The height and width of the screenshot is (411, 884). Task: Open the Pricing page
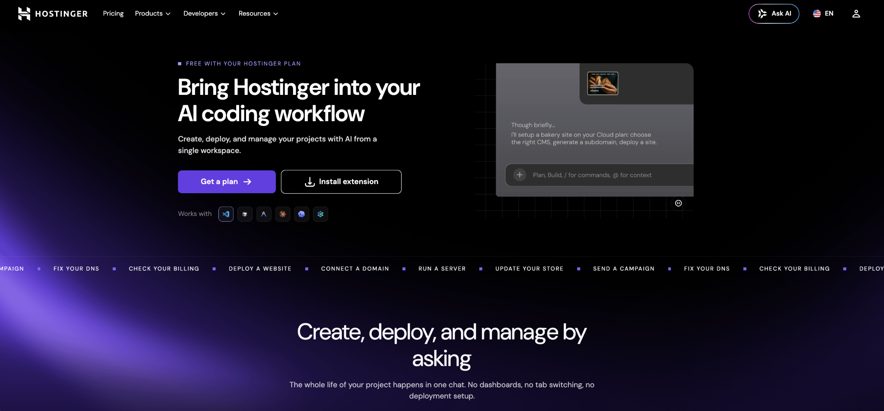[x=113, y=13]
